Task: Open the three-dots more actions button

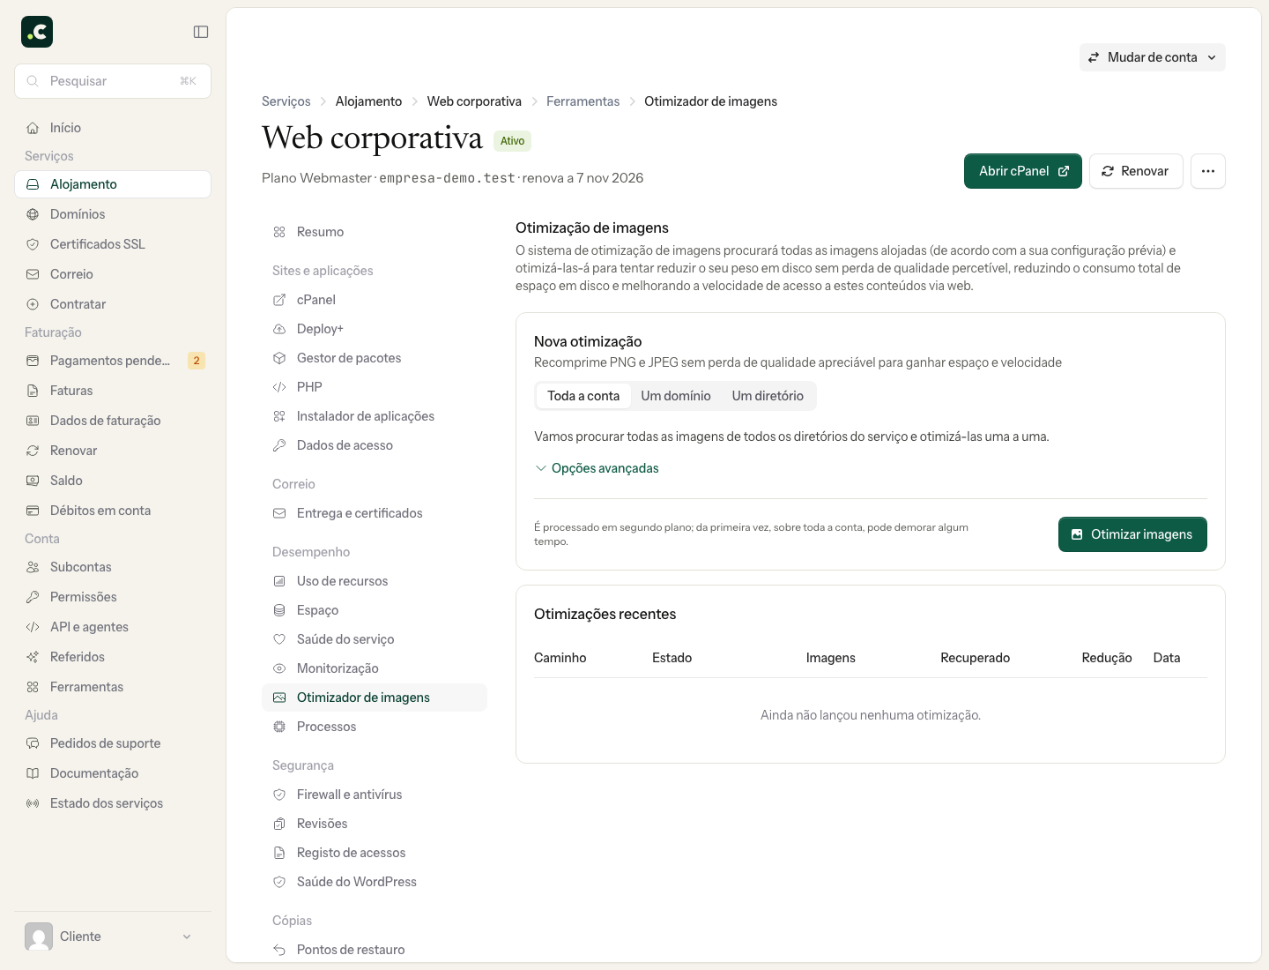Action: pyautogui.click(x=1208, y=171)
